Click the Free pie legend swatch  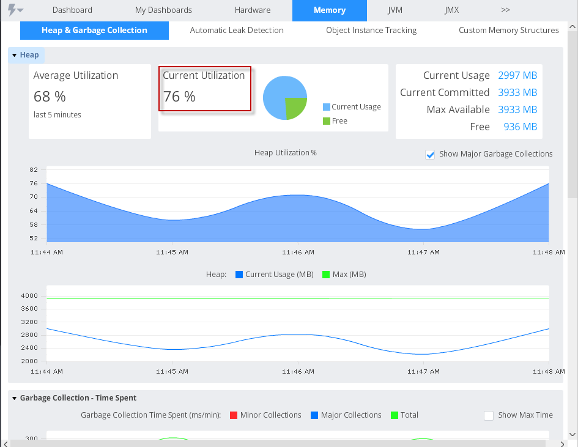326,121
